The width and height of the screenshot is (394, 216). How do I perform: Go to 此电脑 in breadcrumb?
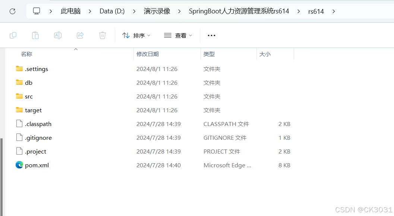[70, 11]
